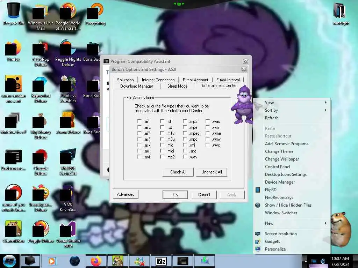Viewport: 358px width, 268px height.
Task: Expand the View submenu arrow
Action: point(325,103)
